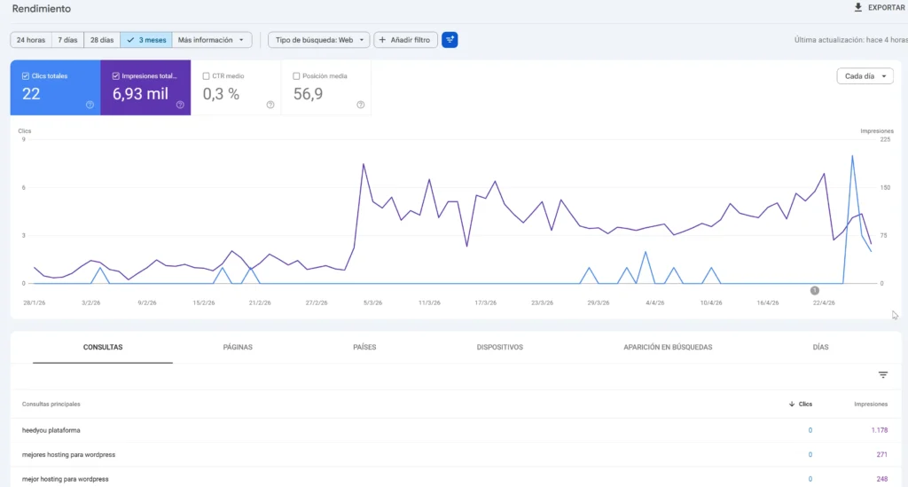Click the blue filter reset icon
Image resolution: width=908 pixels, height=487 pixels.
[x=450, y=40]
